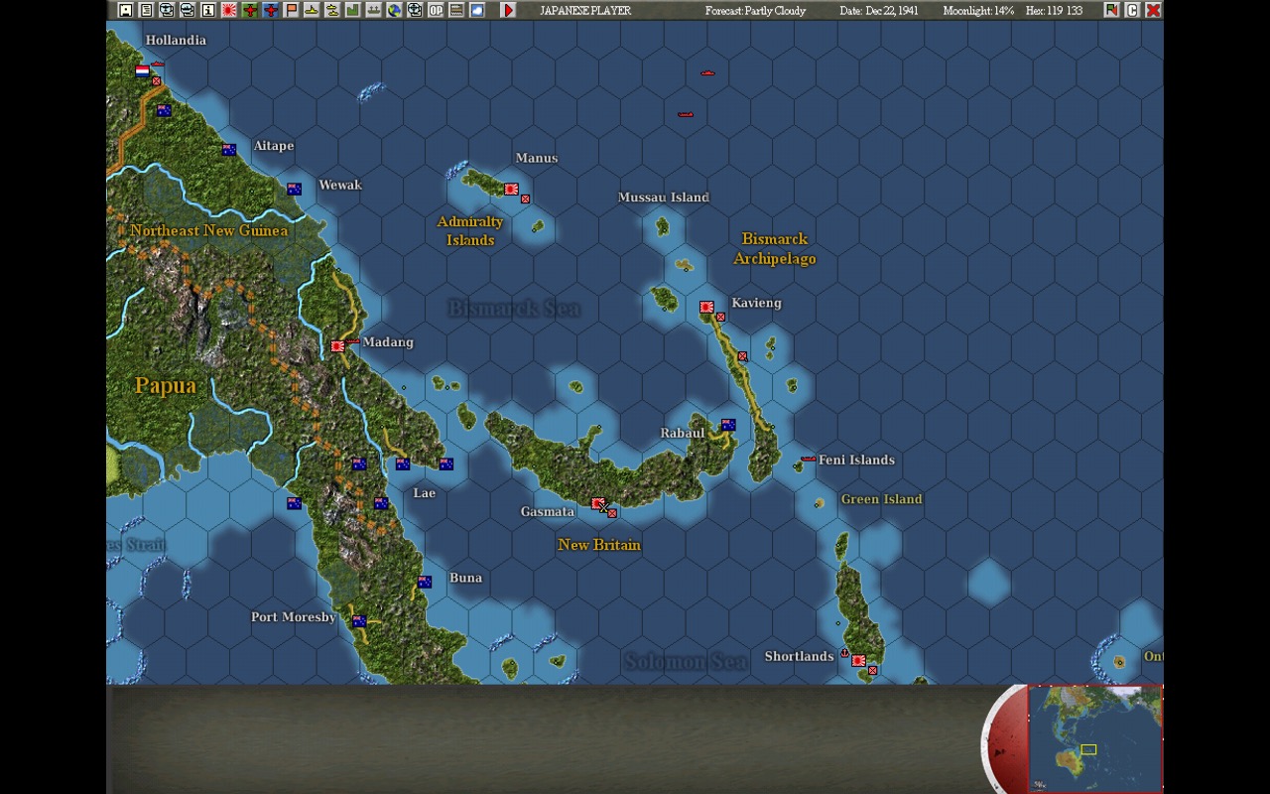Click the Rabaul map label
Image resolution: width=1270 pixels, height=794 pixels.
tap(683, 433)
